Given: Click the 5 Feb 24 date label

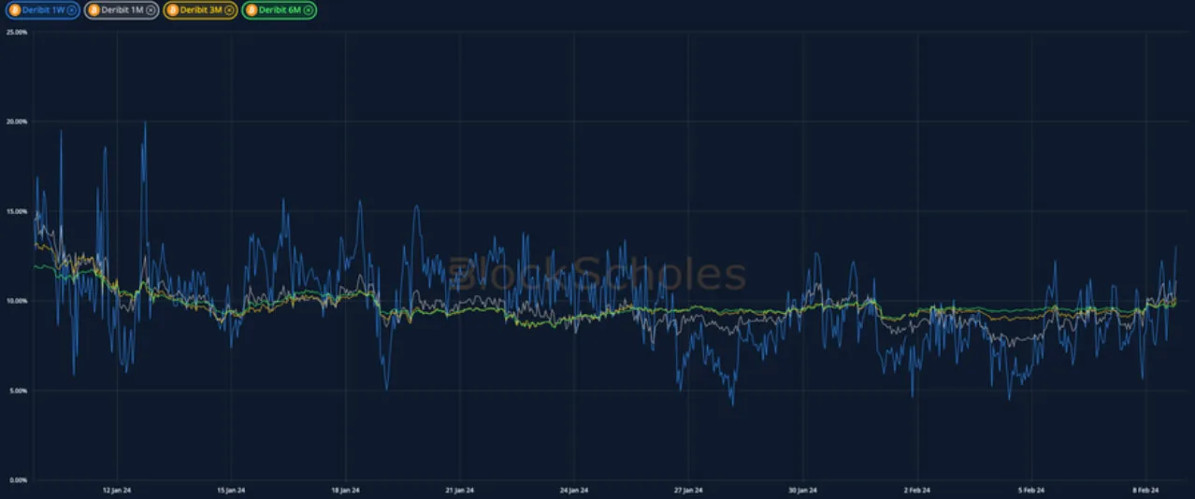Looking at the screenshot, I should (1030, 490).
